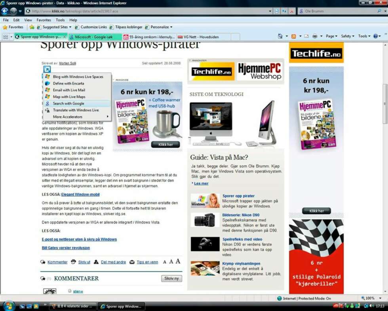Viewport: 388px width, 311px height.
Task: Click the Kommenter link
Action: (x=57, y=262)
